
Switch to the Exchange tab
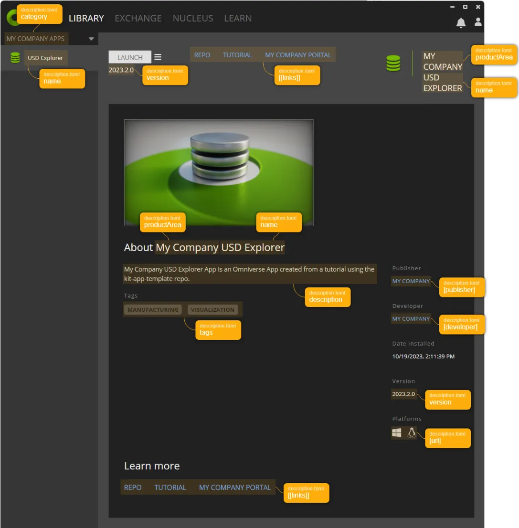point(138,18)
